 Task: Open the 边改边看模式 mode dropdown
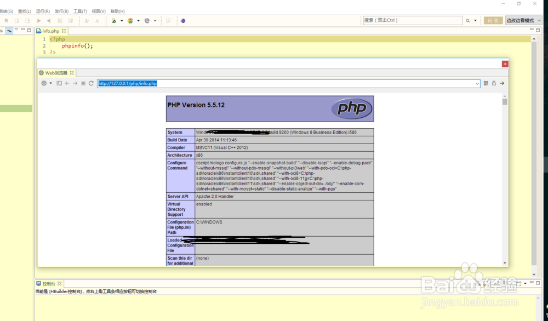pos(523,21)
